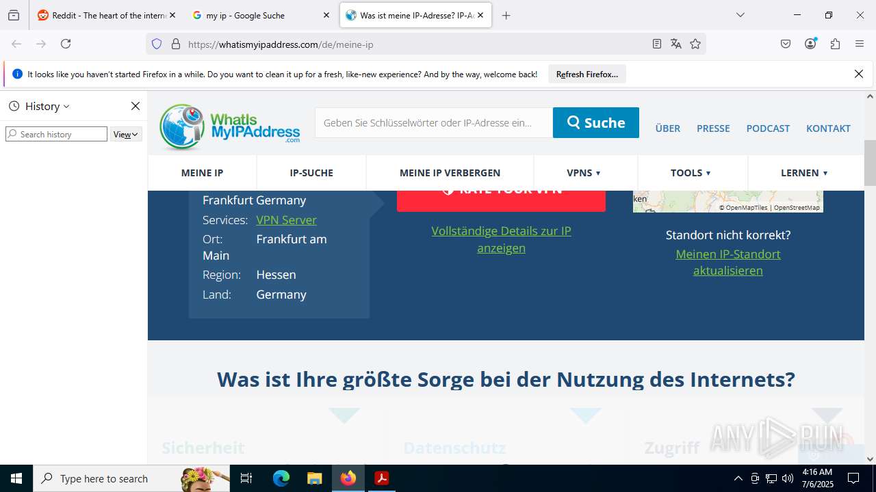Expand the LERNEN menu
The height and width of the screenshot is (492, 876).
(x=805, y=173)
